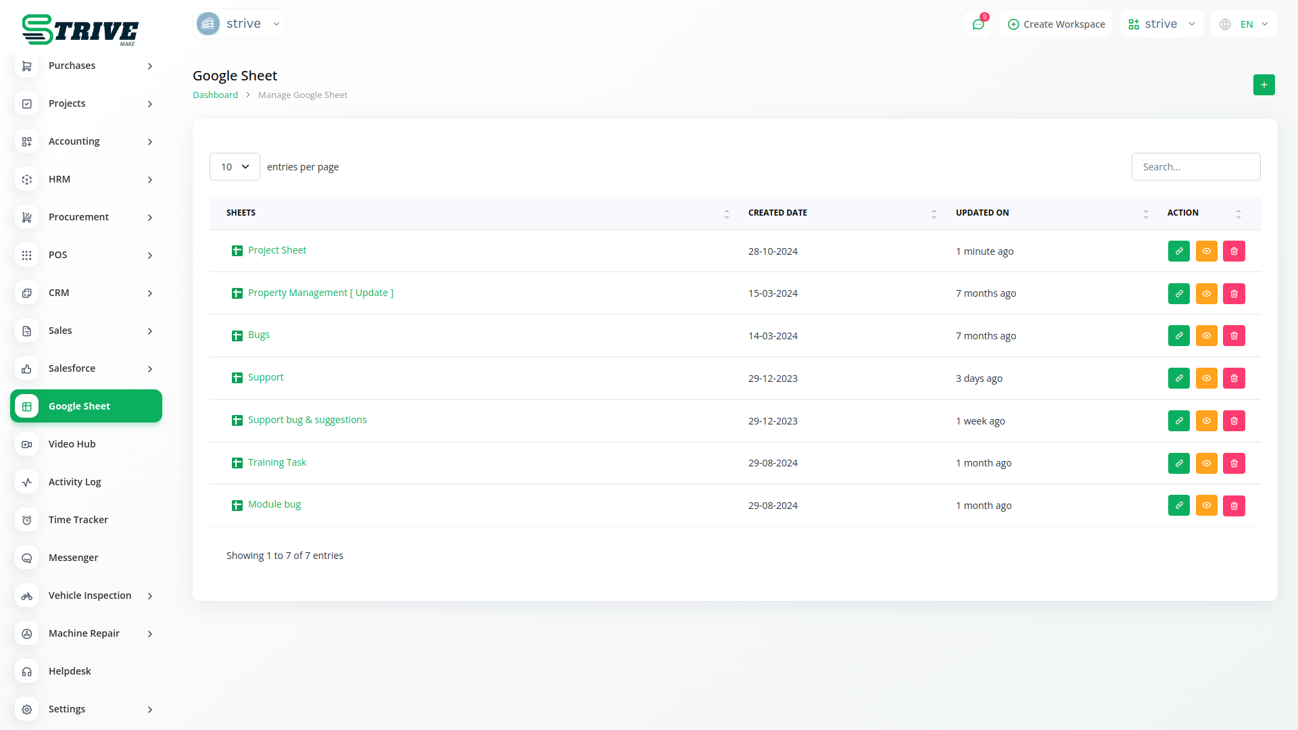This screenshot has height=730, width=1298.
Task: Open the Support bug & suggestions sheet link
Action: [307, 420]
